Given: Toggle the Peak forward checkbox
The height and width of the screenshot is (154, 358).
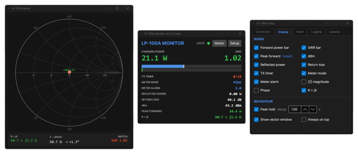Looking at the screenshot, I should pos(256,56).
